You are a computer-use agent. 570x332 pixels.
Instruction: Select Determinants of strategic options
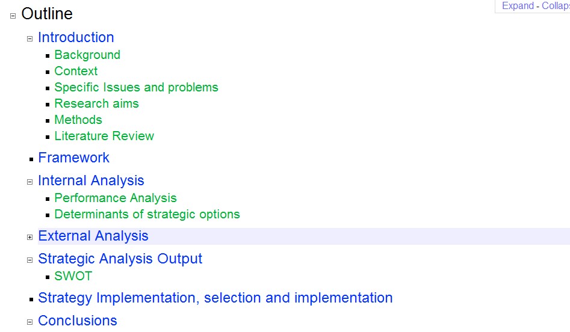147,214
